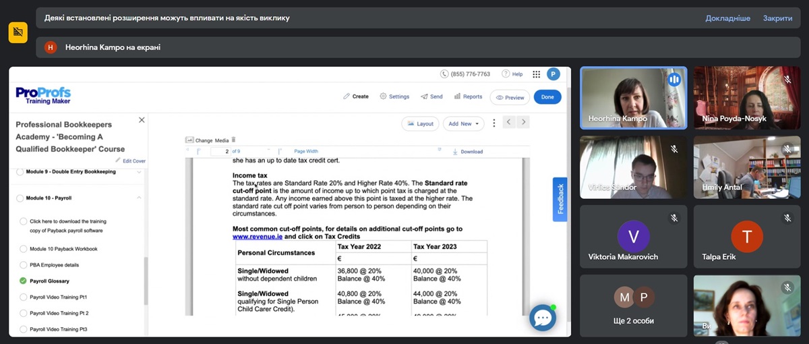Screen dimensions: 809x344
Task: Open the Add New dropdown
Action: click(465, 123)
